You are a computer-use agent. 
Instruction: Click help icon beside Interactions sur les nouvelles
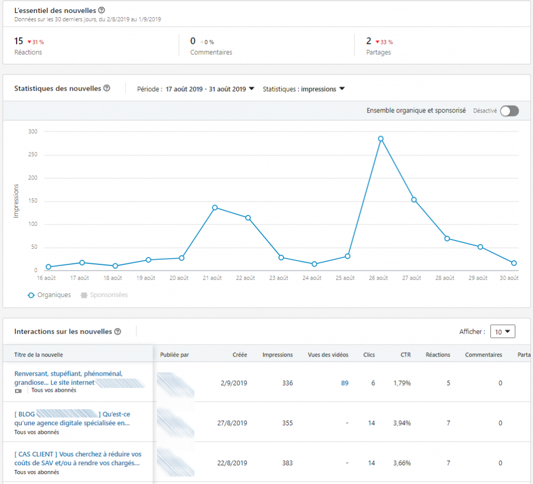[118, 332]
